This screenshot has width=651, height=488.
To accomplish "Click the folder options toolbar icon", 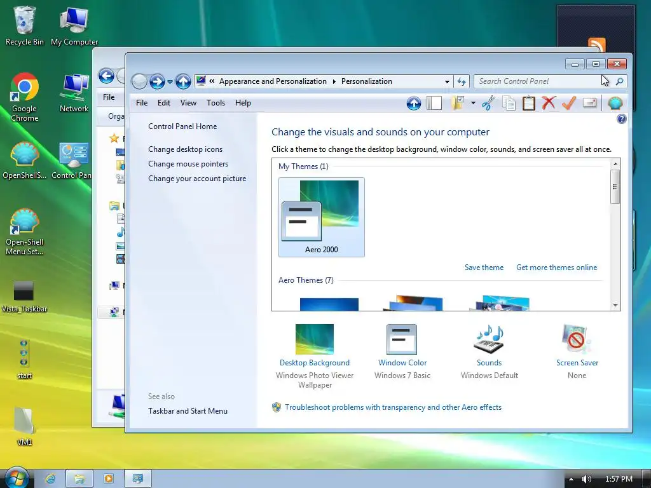I will (458, 103).
